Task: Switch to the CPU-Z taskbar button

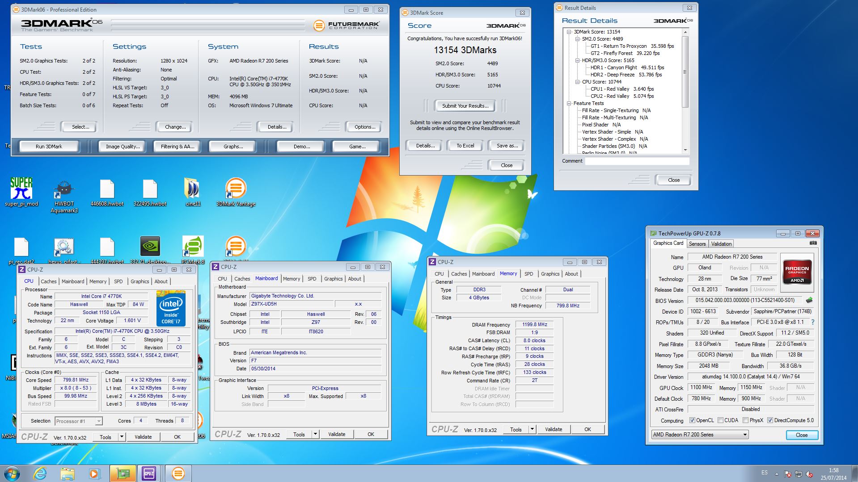Action: 149,473
